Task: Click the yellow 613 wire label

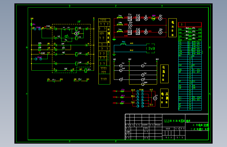Action: 151,105
